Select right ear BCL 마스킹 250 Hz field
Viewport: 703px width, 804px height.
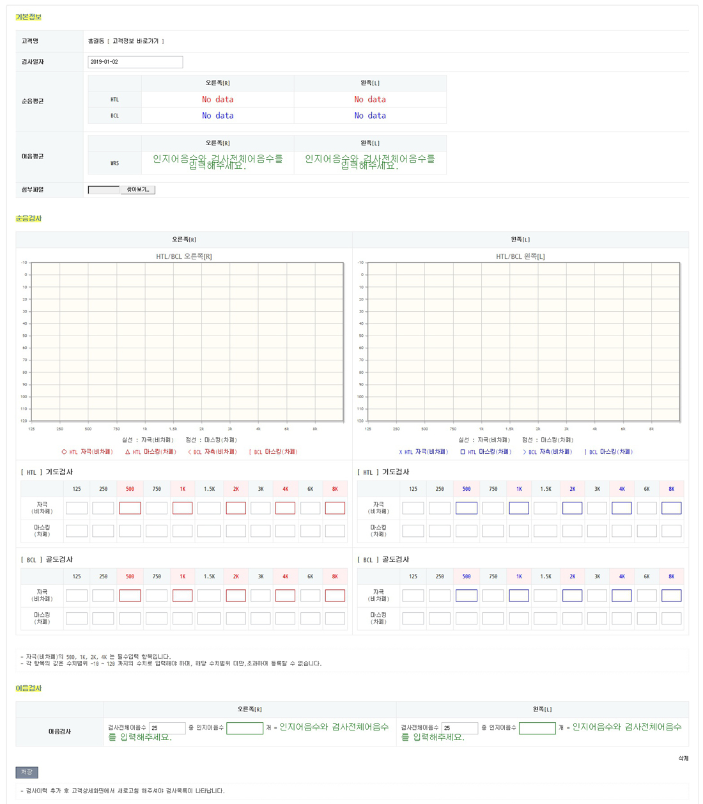coord(103,619)
